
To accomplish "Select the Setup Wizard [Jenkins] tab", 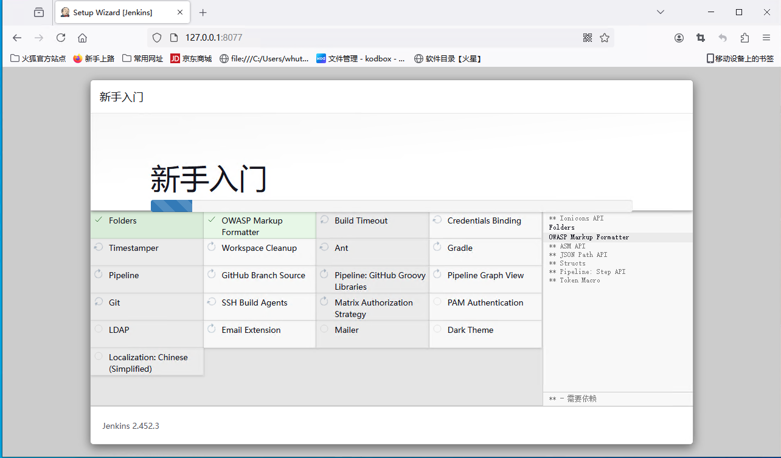I will click(x=122, y=12).
